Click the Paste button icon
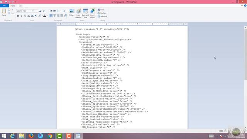This screenshot has height=139, width=247. [4, 11]
